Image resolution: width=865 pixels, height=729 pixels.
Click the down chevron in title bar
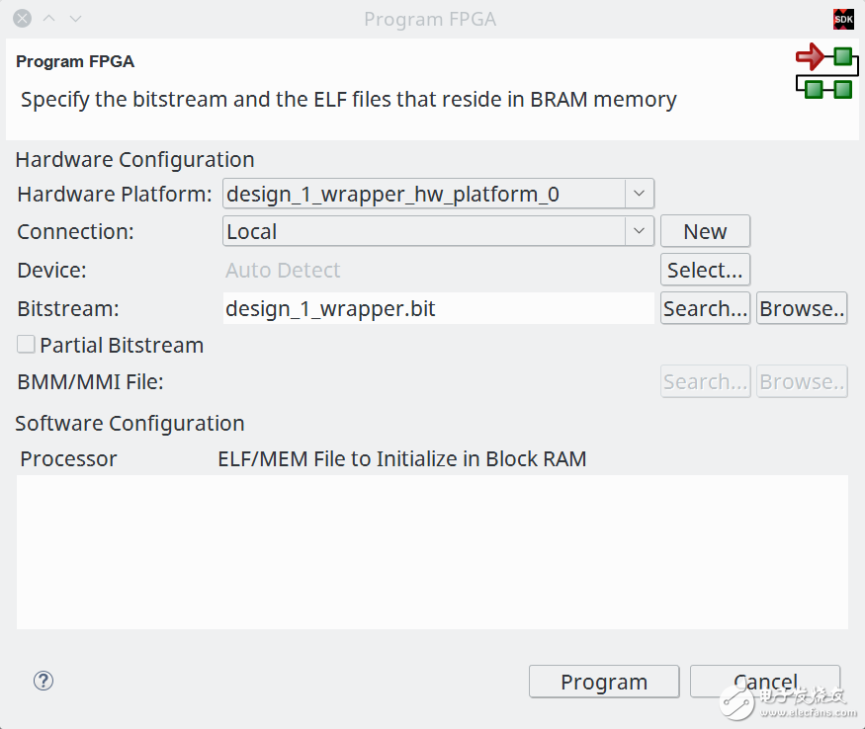(76, 19)
